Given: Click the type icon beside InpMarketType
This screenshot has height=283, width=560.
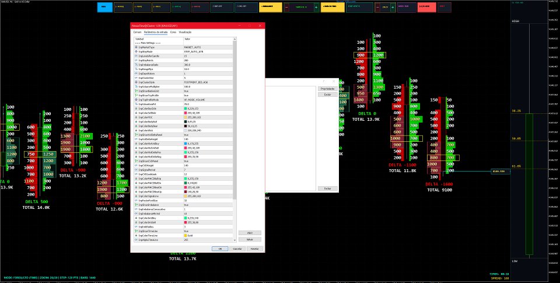Looking at the screenshot, I should point(136,47).
